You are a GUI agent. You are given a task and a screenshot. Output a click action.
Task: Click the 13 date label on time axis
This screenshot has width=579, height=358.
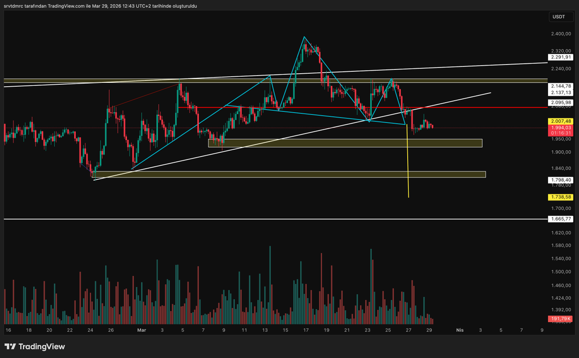(x=265, y=331)
